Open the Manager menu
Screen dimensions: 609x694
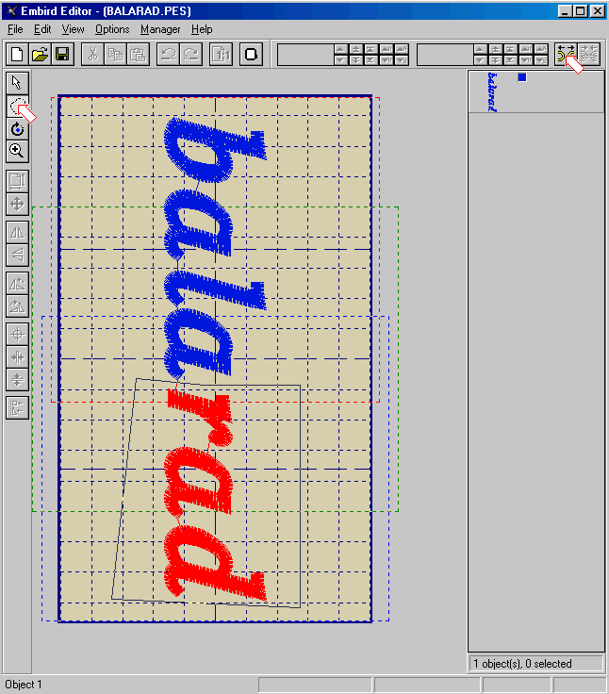160,29
